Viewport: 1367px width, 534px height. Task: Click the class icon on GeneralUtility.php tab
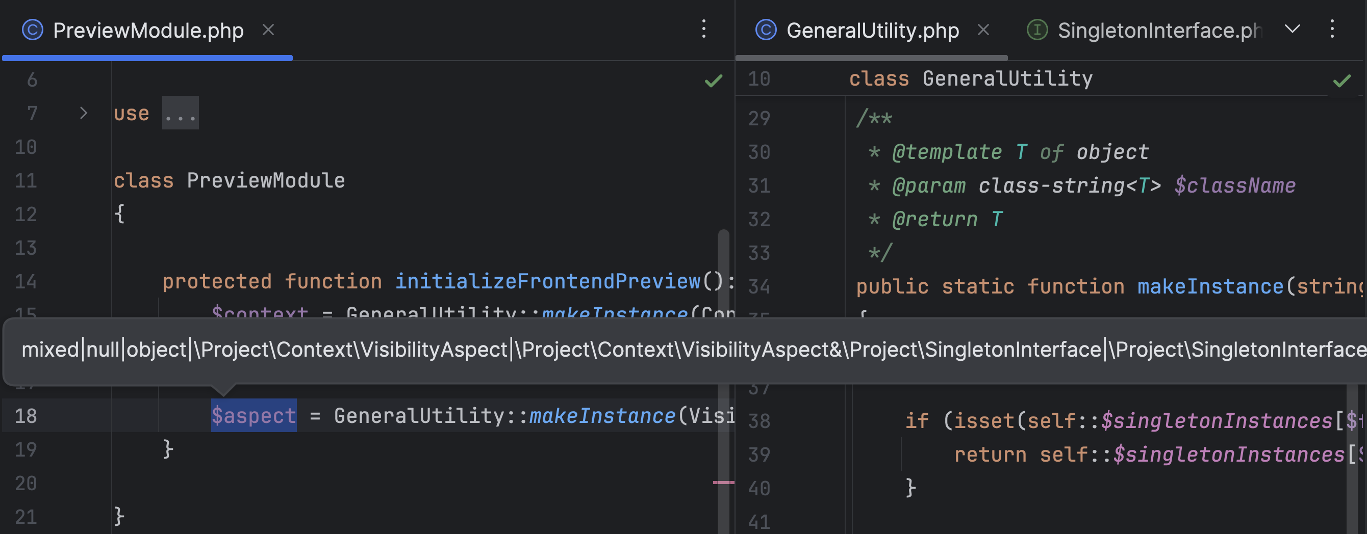tap(766, 30)
